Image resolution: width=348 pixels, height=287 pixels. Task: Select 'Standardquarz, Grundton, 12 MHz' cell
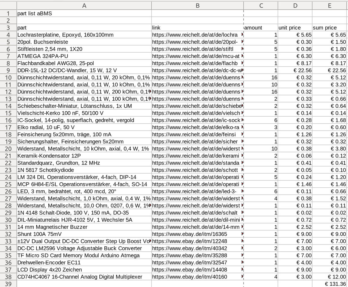[84, 163]
